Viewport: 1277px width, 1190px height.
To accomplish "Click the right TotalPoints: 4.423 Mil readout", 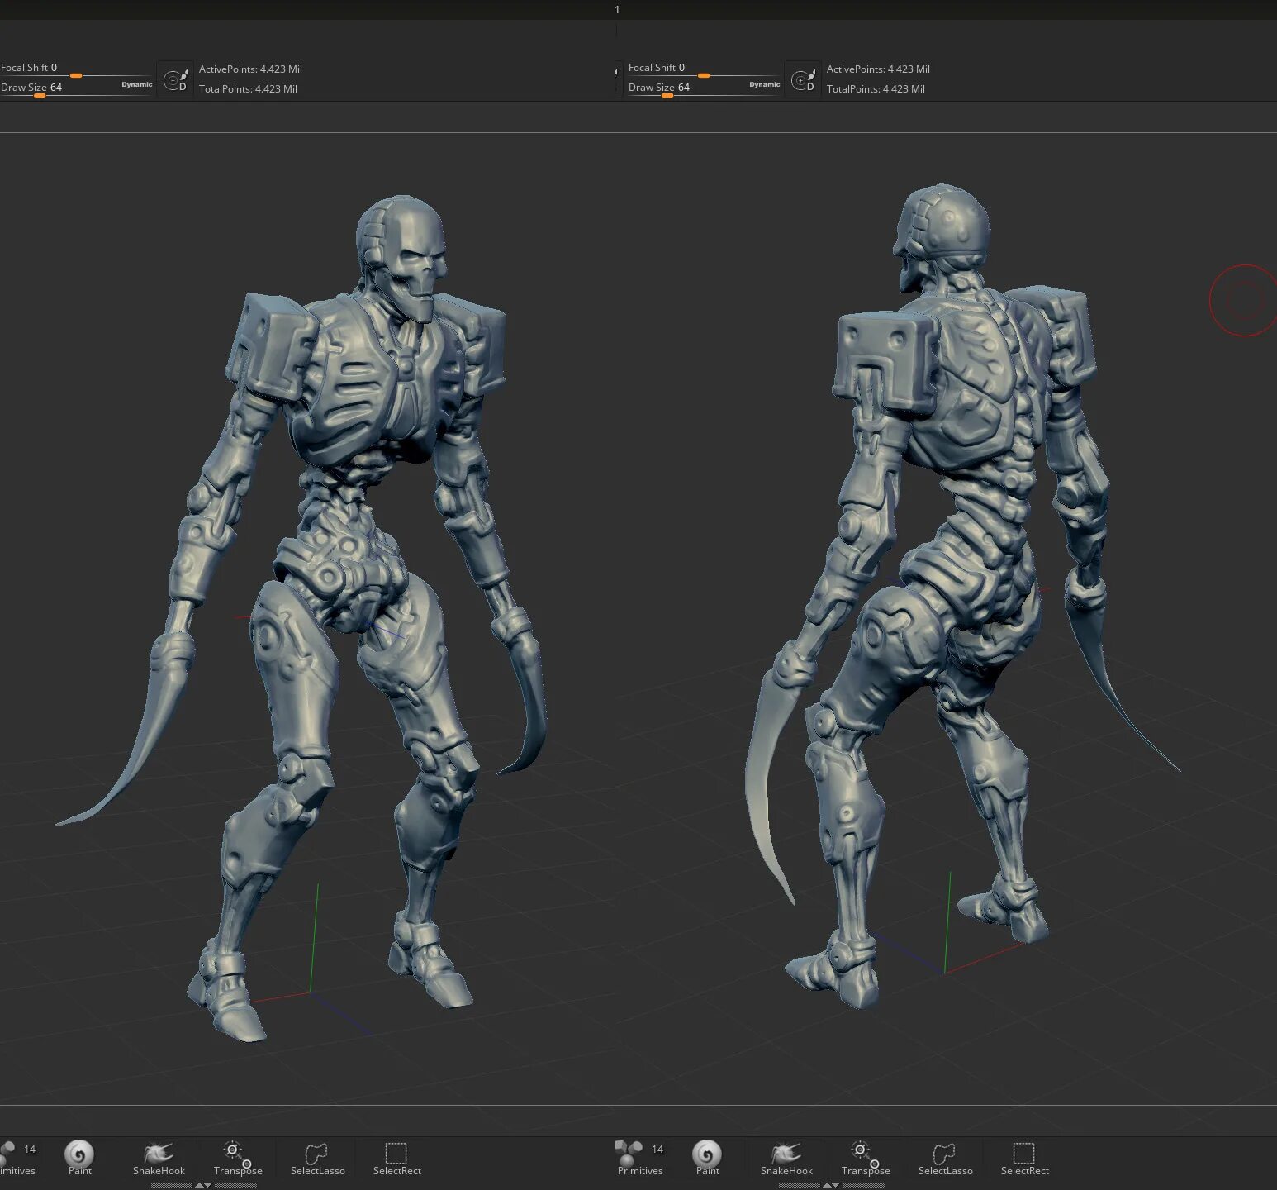I will click(x=876, y=89).
